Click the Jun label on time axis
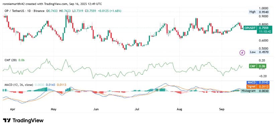Image resolution: width=276 pixels, height=128 pixels. [x=96, y=109]
